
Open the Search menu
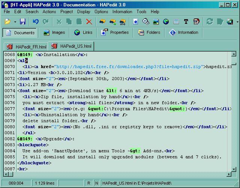coord(32,12)
